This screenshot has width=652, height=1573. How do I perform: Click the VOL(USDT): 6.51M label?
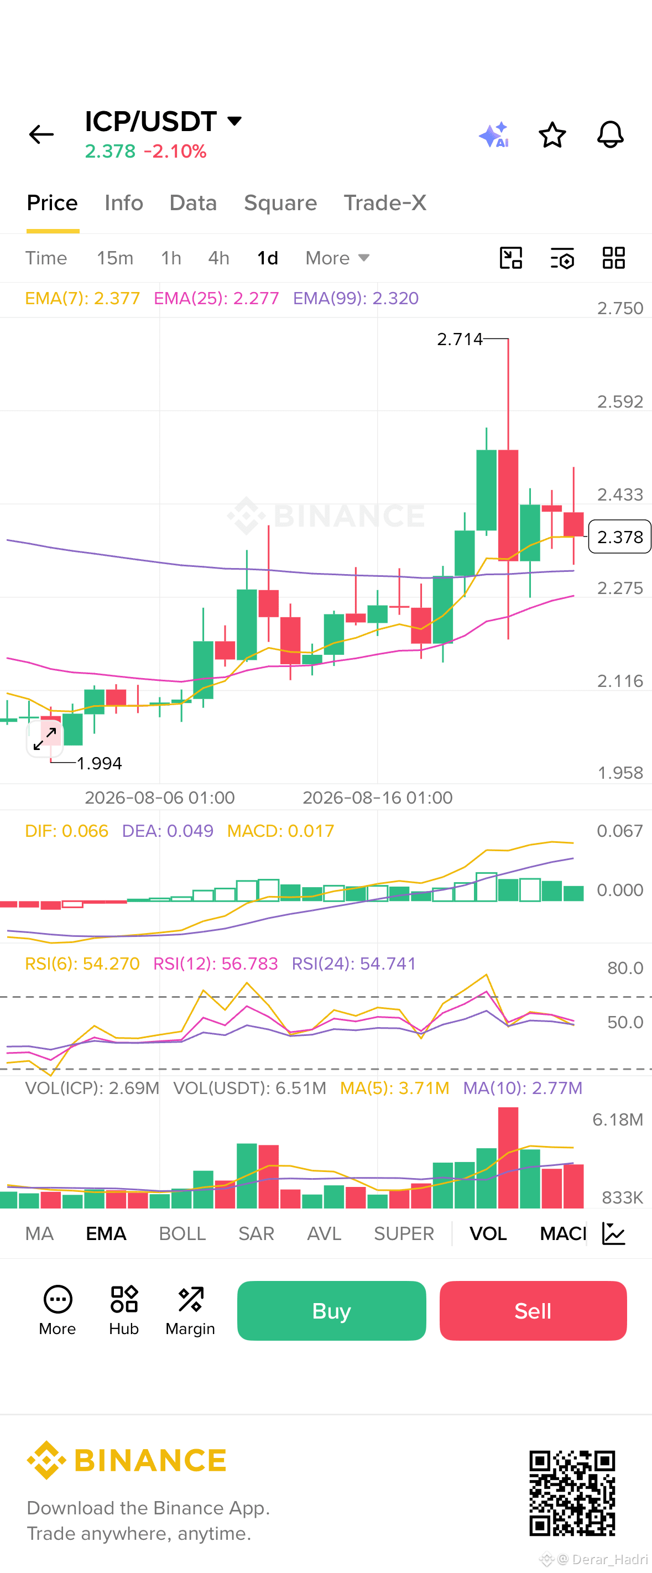tap(250, 1088)
